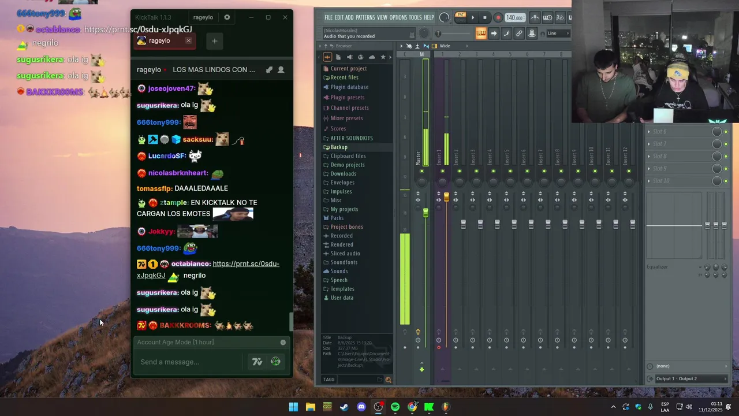Toggle the note link chain icon
739x416 pixels.
click(519, 34)
